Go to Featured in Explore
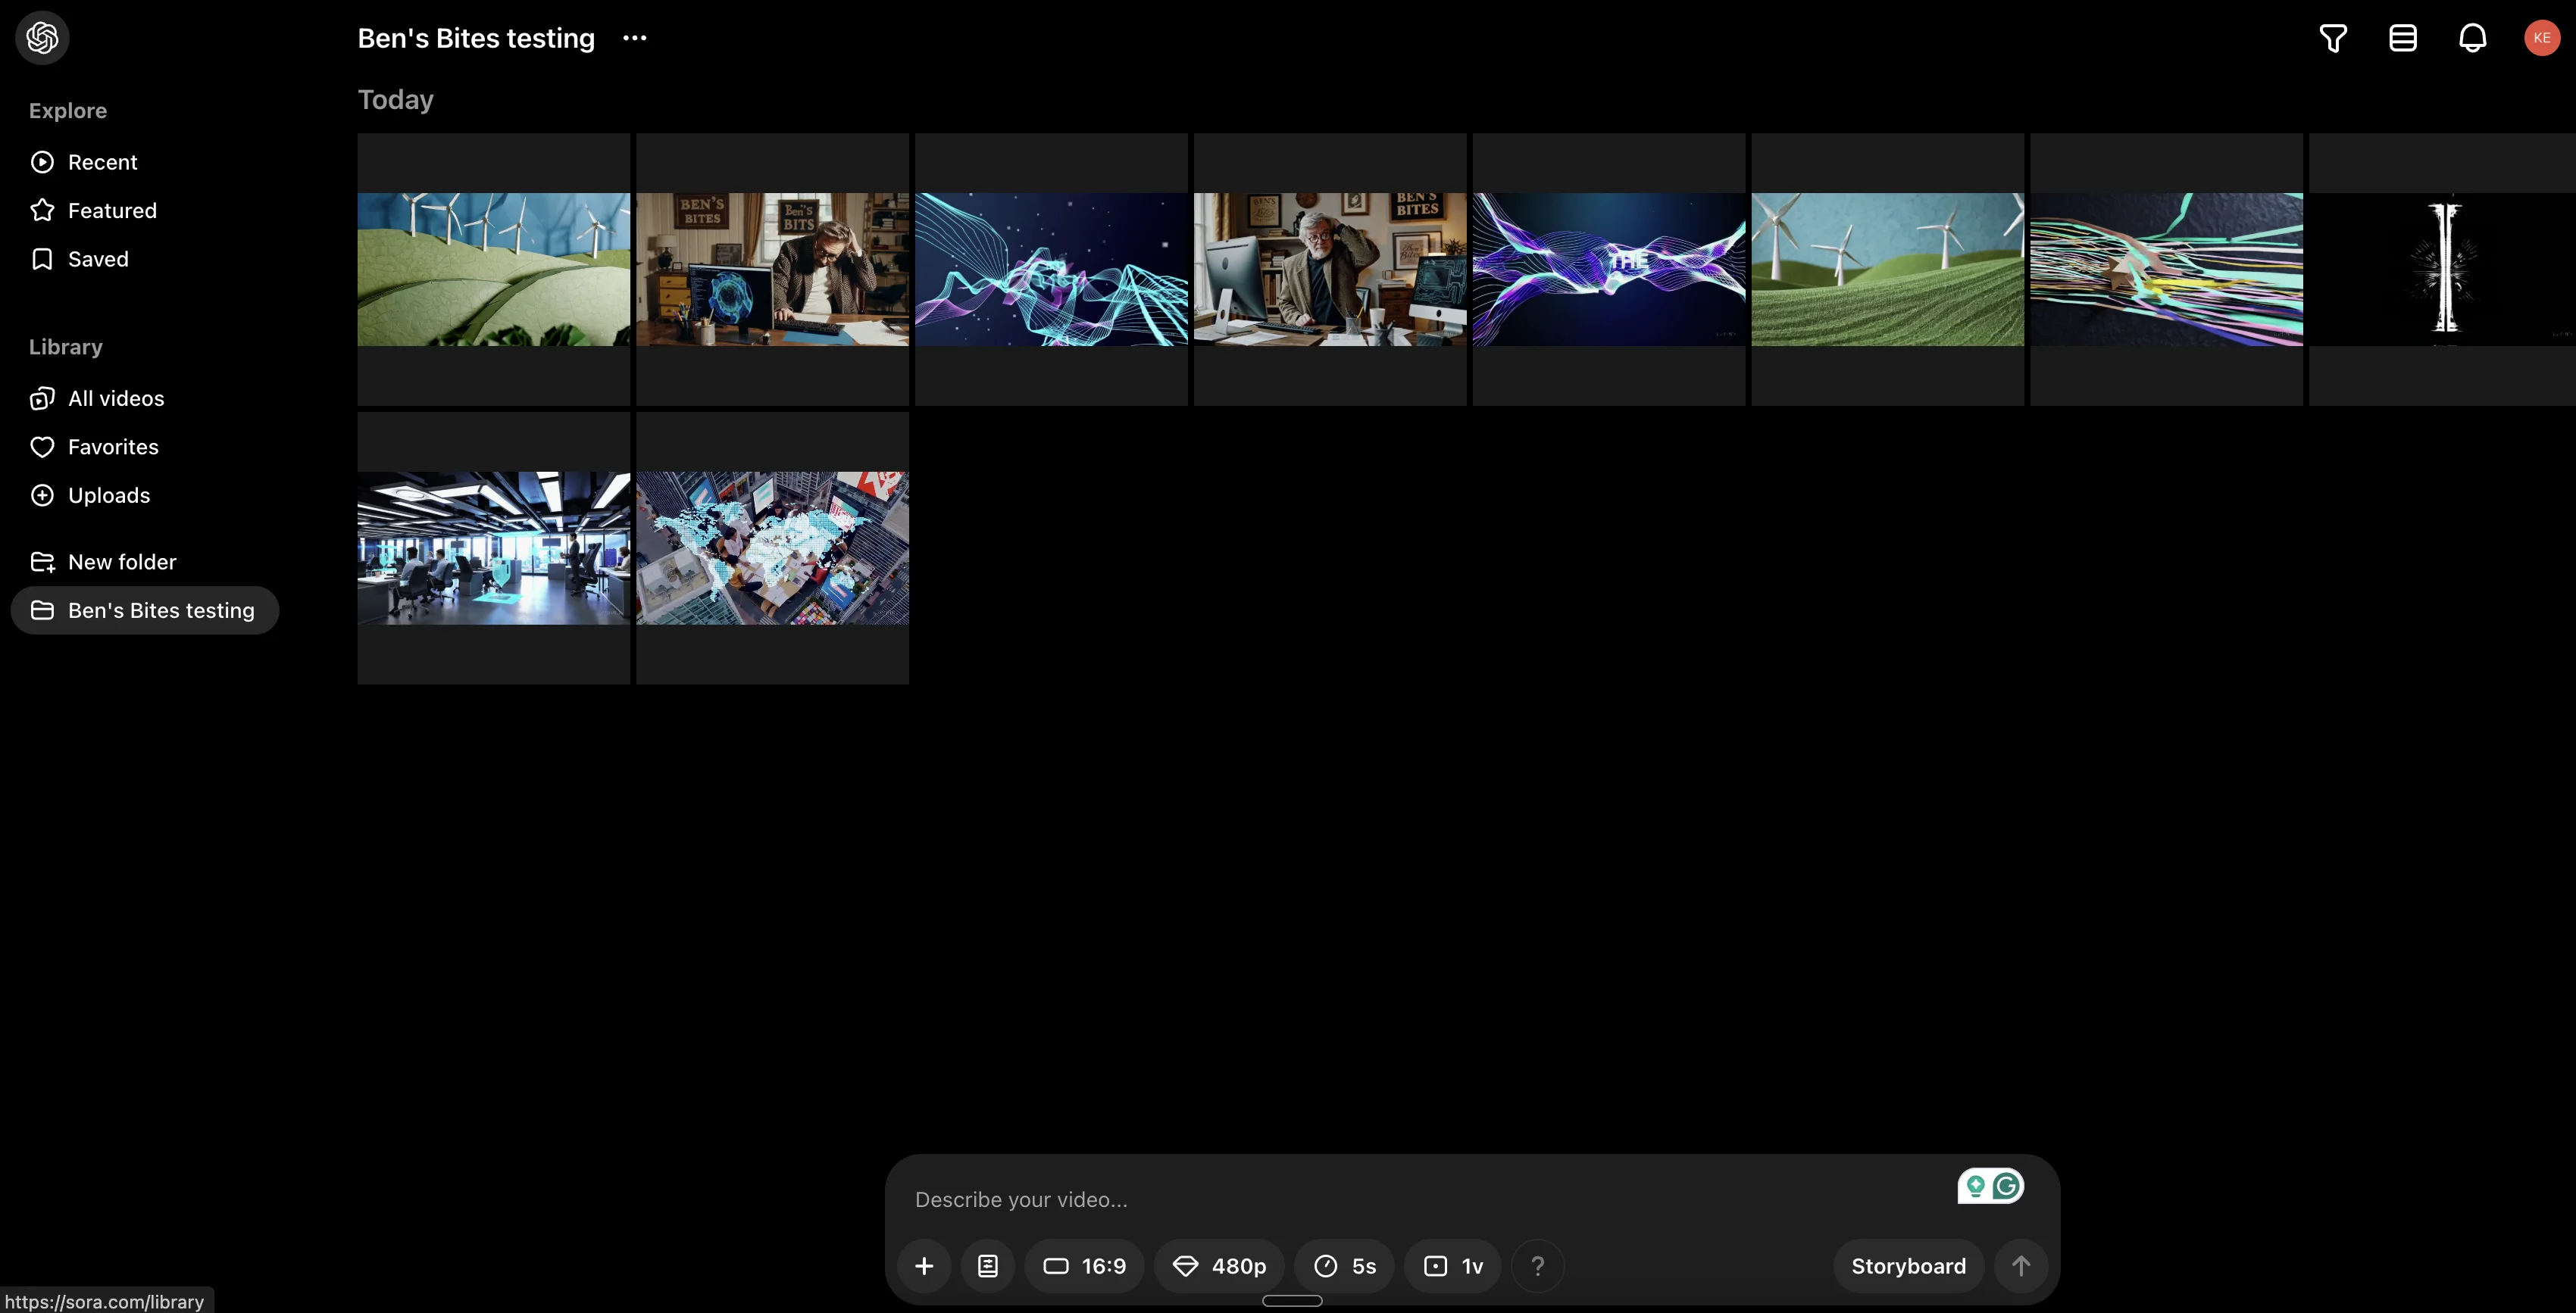Image resolution: width=2576 pixels, height=1313 pixels. coord(111,211)
